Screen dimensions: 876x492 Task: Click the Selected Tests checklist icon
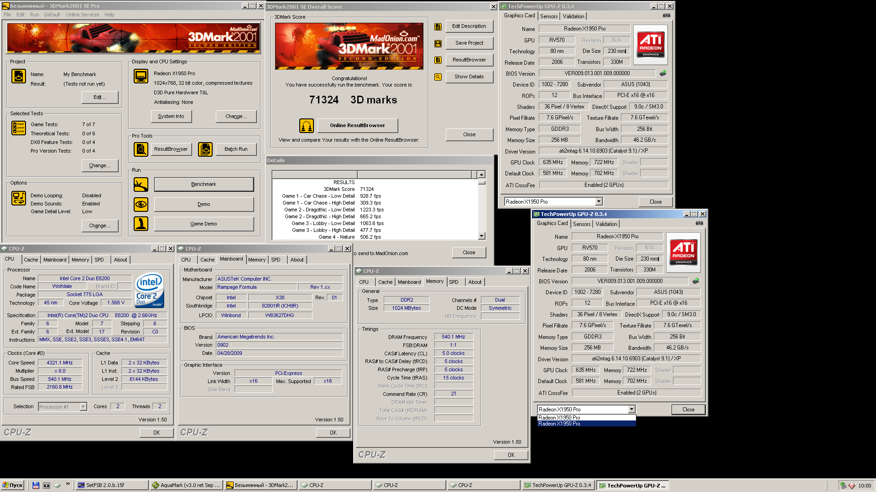pos(19,128)
